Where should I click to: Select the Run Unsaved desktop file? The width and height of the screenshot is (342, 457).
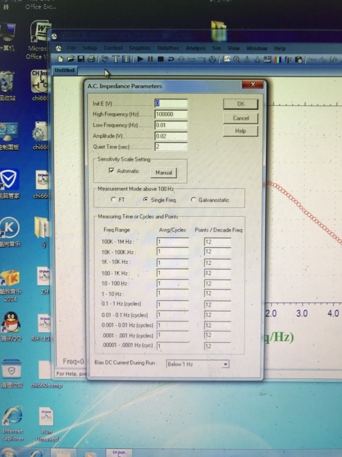tap(47, 424)
